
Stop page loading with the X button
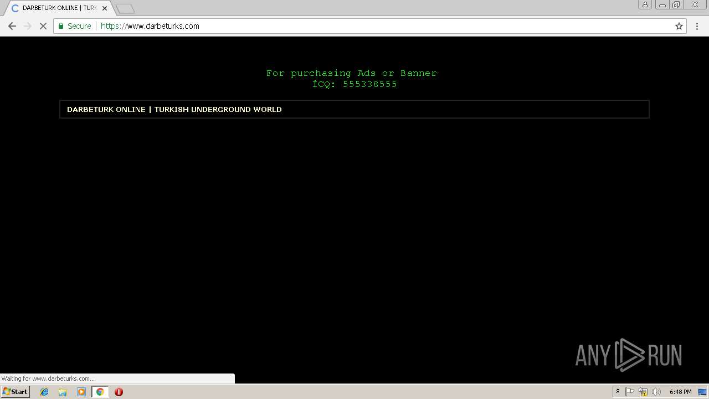tap(43, 26)
